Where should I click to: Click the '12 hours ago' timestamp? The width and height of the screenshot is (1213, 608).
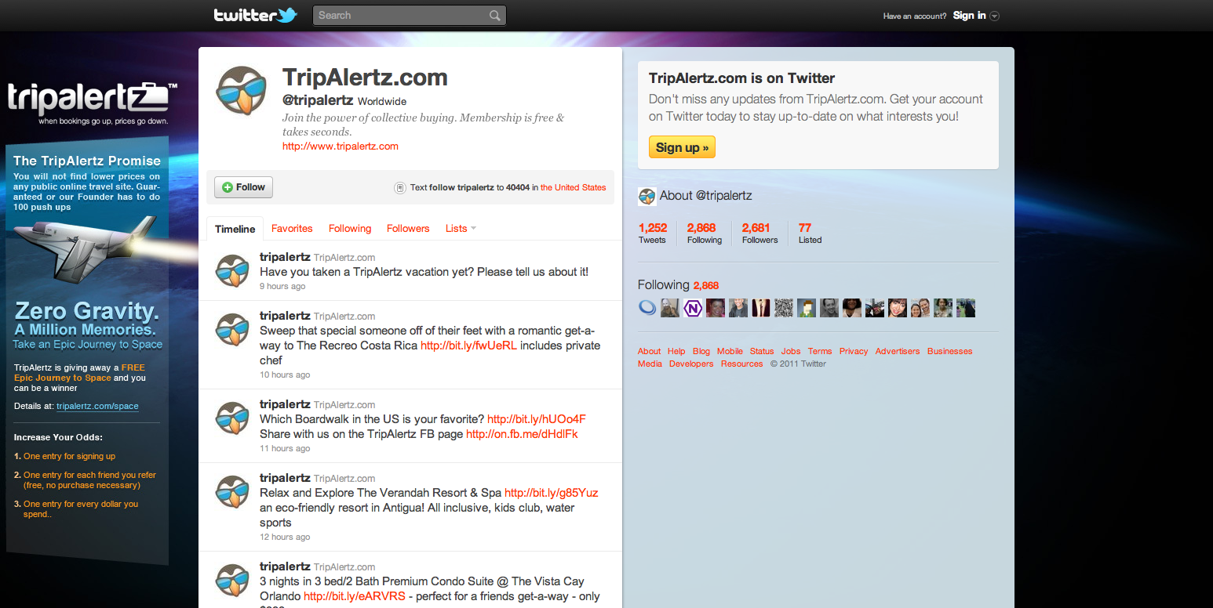pyautogui.click(x=285, y=537)
